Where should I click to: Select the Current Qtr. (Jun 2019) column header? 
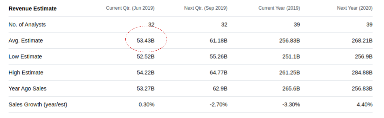point(130,8)
